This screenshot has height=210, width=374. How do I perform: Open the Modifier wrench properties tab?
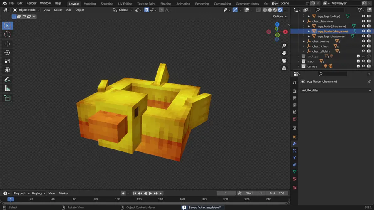pos(294,144)
